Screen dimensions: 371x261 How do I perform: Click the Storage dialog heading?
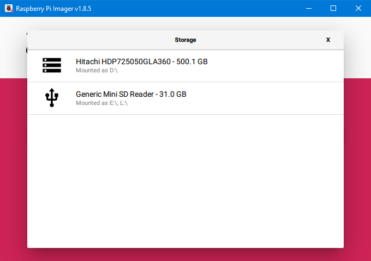click(185, 40)
